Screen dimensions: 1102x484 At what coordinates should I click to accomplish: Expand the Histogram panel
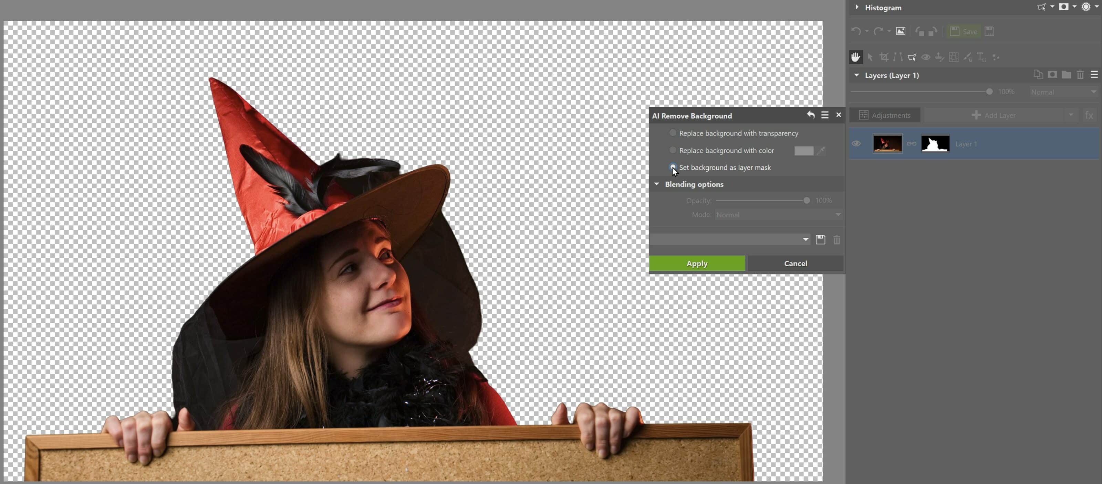point(857,7)
